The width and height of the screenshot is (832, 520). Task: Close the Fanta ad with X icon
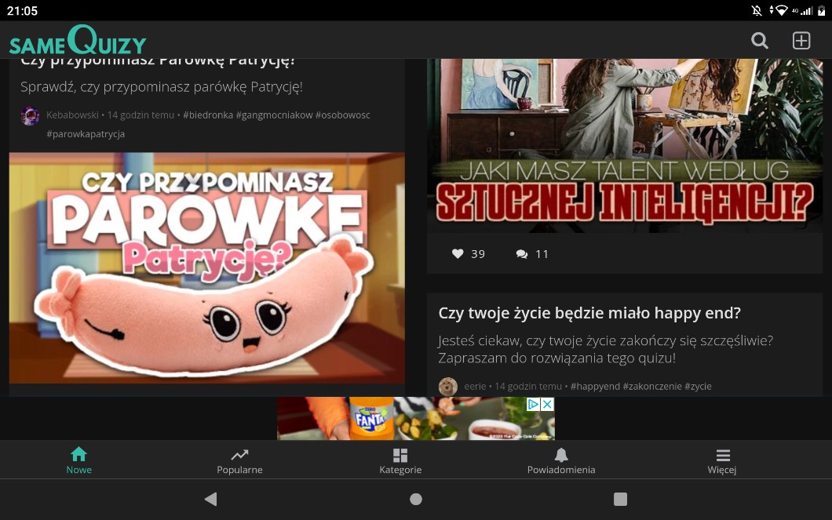click(547, 404)
